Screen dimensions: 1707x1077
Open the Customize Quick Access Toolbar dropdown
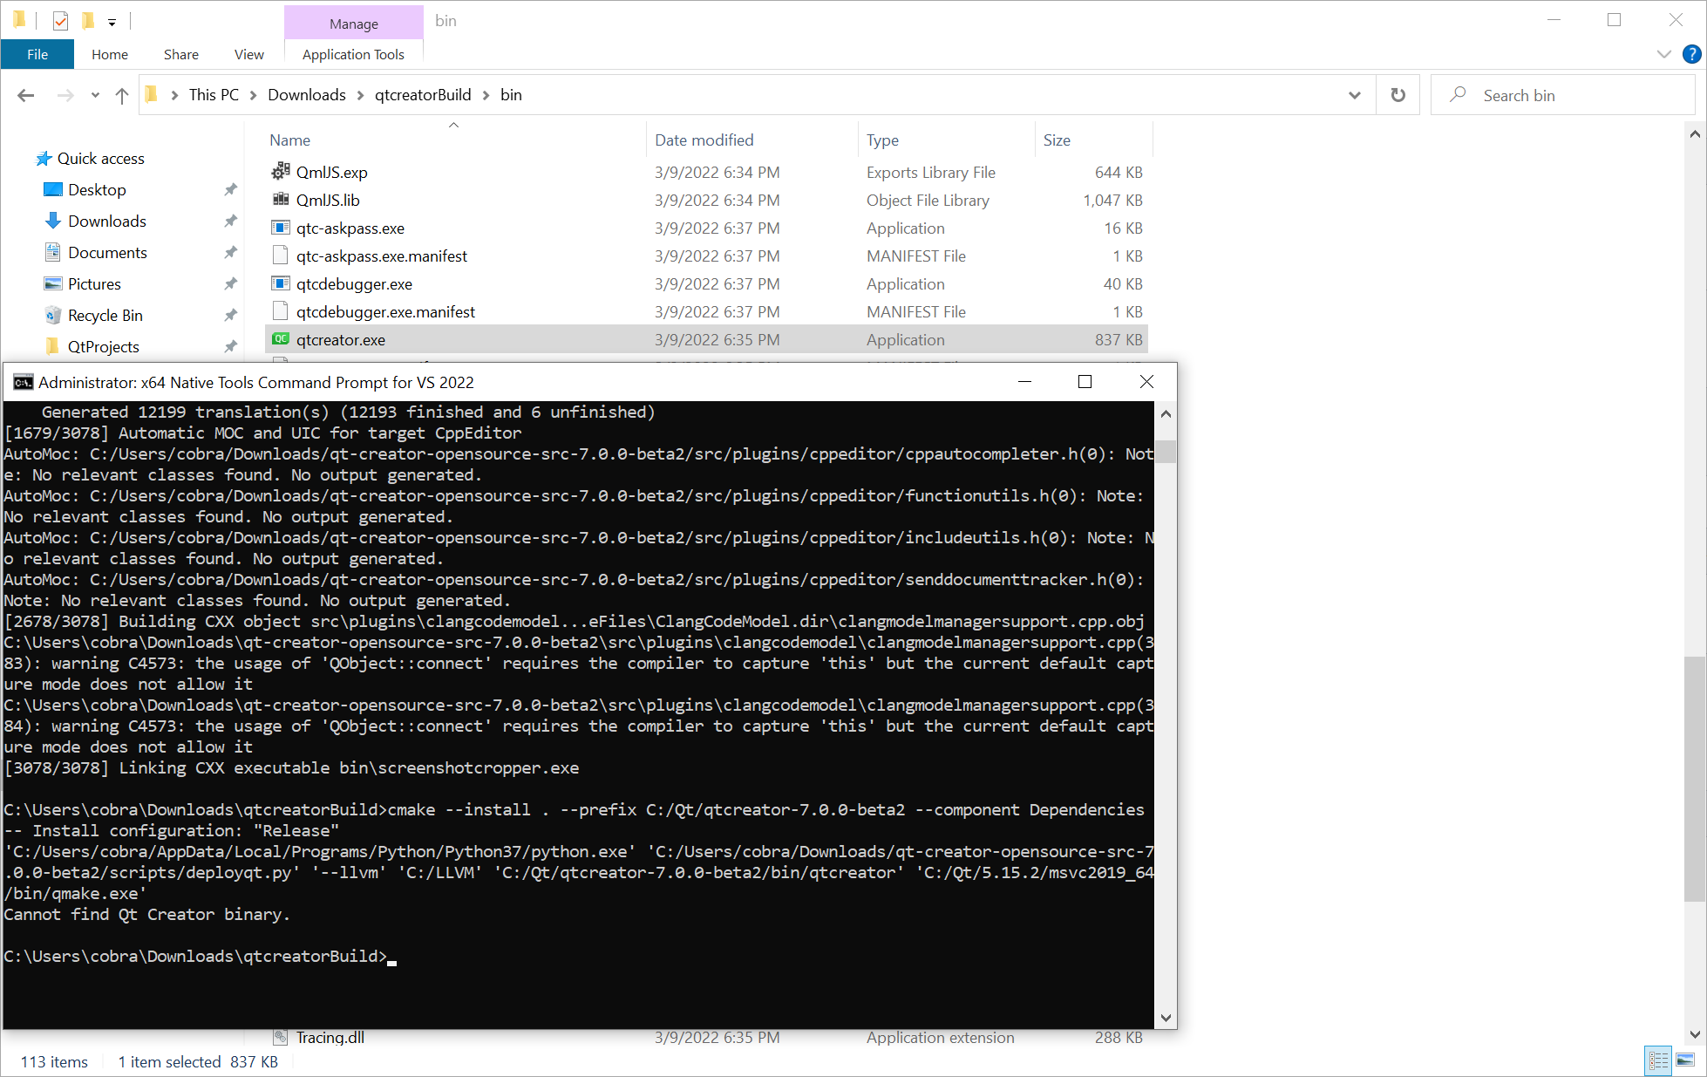(x=112, y=22)
